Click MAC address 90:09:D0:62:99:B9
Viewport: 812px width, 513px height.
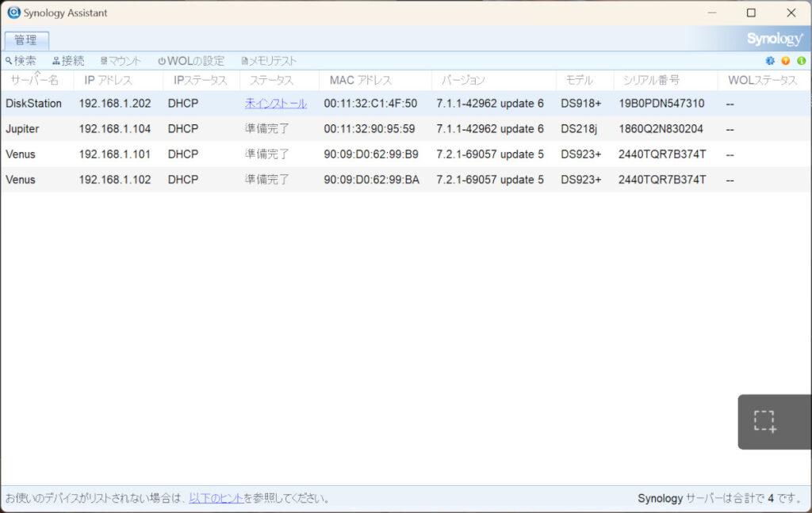[x=371, y=154]
